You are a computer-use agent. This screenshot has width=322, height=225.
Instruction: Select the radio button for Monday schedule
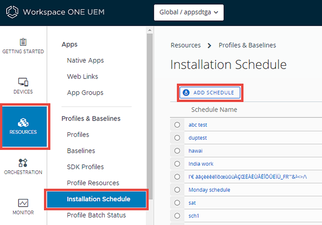click(x=177, y=190)
